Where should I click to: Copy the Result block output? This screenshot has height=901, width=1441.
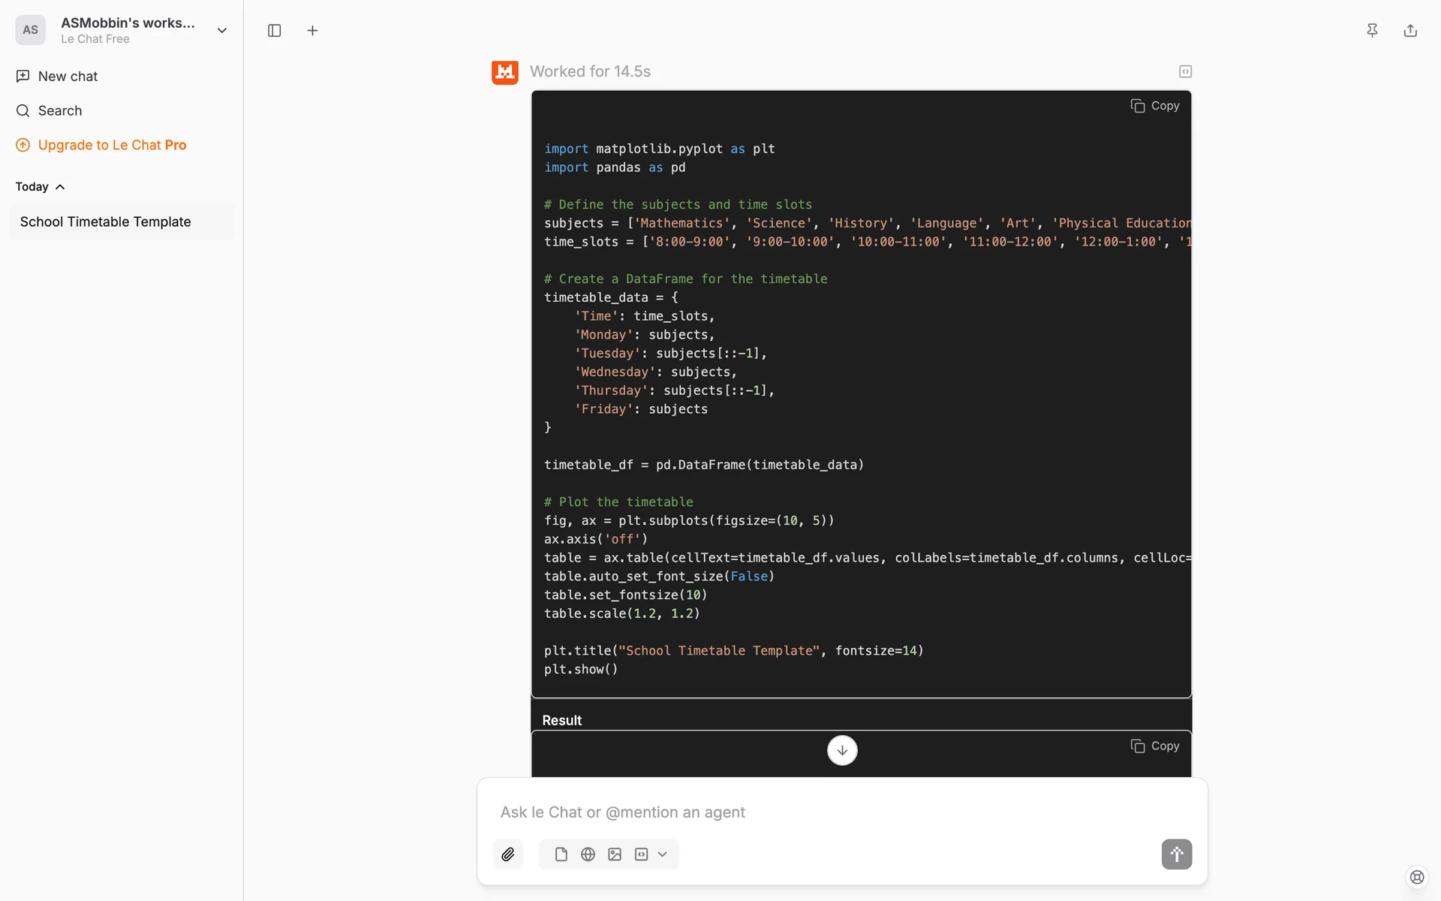[x=1155, y=746]
